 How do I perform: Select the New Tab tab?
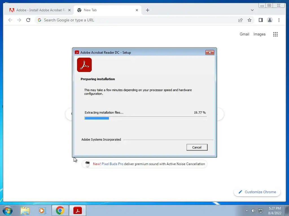click(108, 10)
